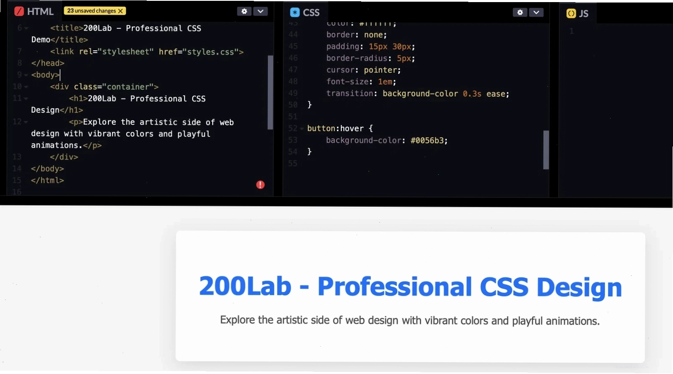Click the transition declaration line
The image size is (673, 374).
tap(418, 94)
